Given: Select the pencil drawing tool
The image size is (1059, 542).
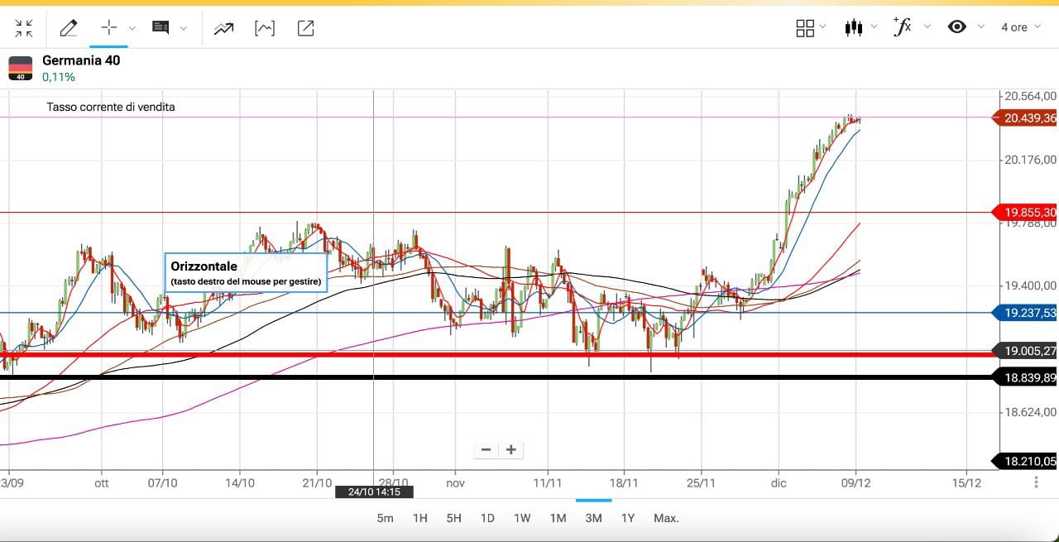Looking at the screenshot, I should [x=69, y=28].
